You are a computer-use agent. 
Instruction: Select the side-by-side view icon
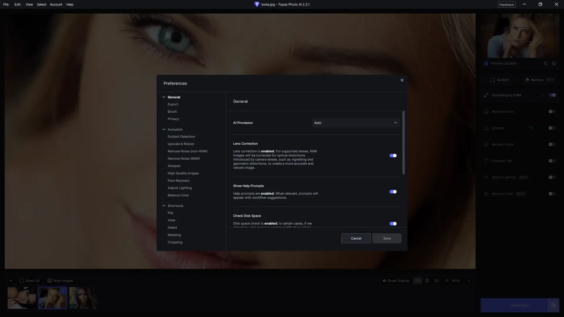tap(437, 281)
